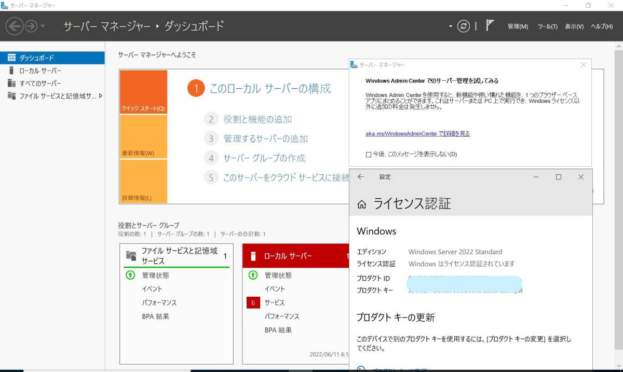The image size is (623, 372).
Task: Click the step 4 circle icon
Action: click(x=211, y=158)
